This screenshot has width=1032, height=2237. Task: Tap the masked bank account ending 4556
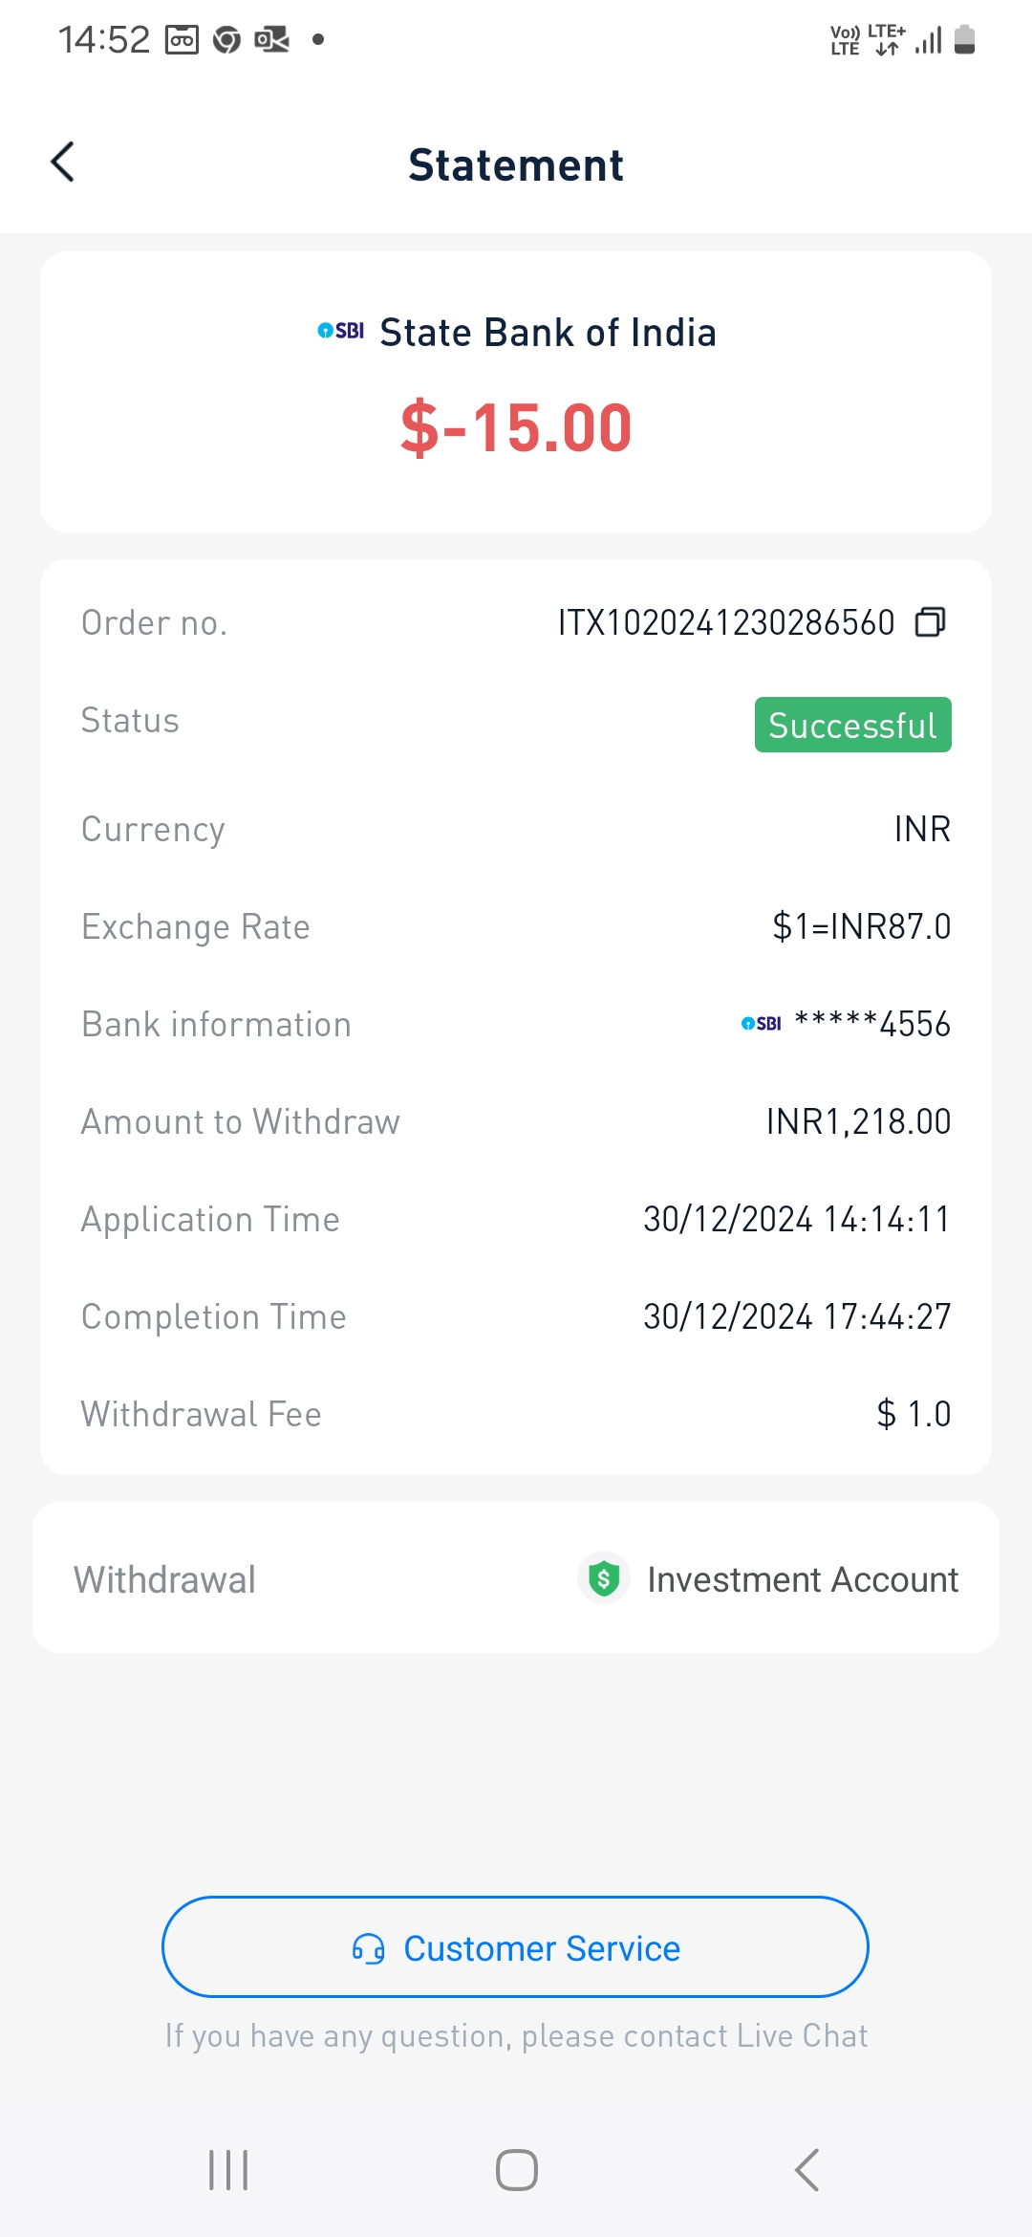point(872,1024)
